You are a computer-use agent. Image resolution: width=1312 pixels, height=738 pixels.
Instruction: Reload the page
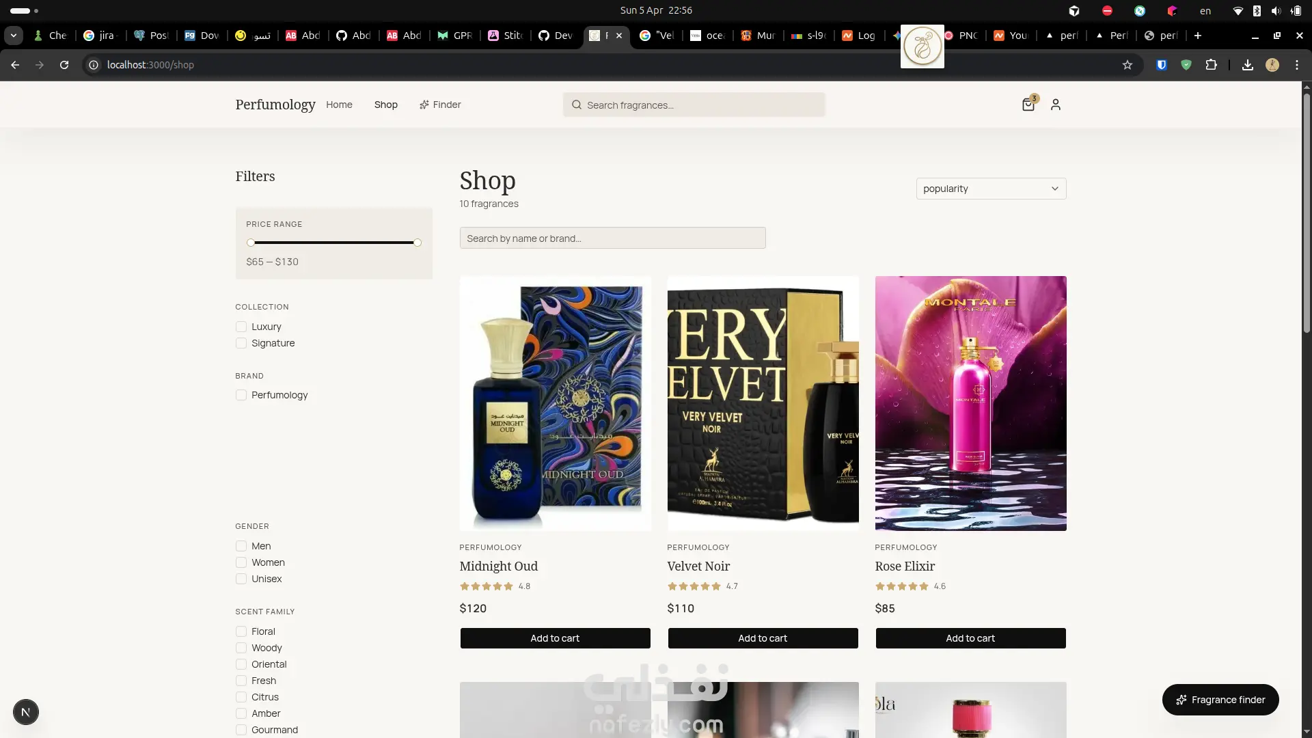point(64,65)
